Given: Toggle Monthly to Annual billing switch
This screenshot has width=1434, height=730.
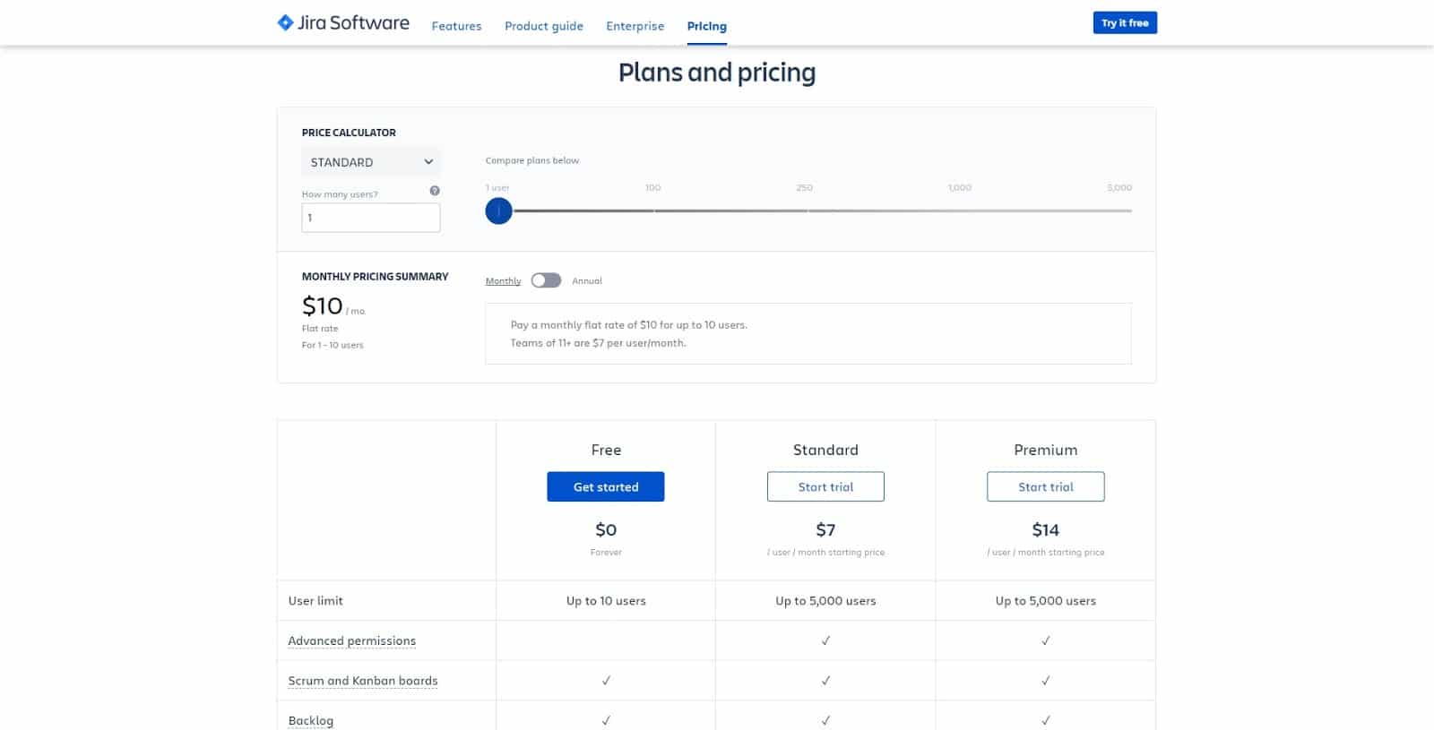Looking at the screenshot, I should click(x=546, y=280).
